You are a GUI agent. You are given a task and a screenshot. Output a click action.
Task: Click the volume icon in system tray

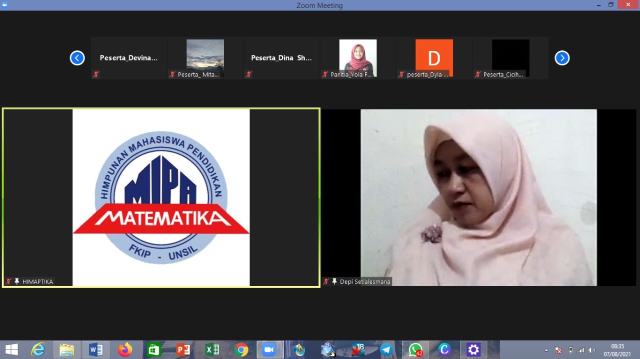[591, 350]
